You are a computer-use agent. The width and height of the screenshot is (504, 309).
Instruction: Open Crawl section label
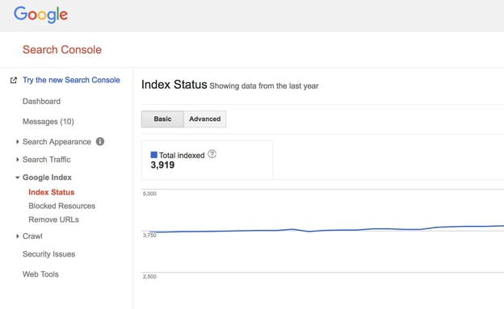[32, 236]
